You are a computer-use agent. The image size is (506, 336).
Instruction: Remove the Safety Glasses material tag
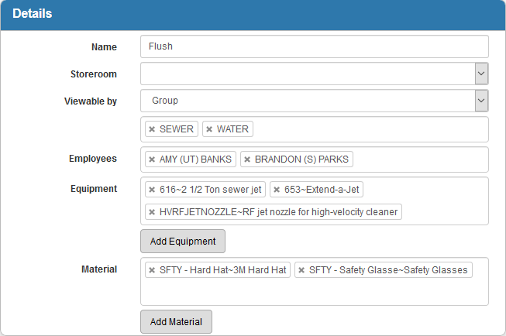[x=301, y=270]
